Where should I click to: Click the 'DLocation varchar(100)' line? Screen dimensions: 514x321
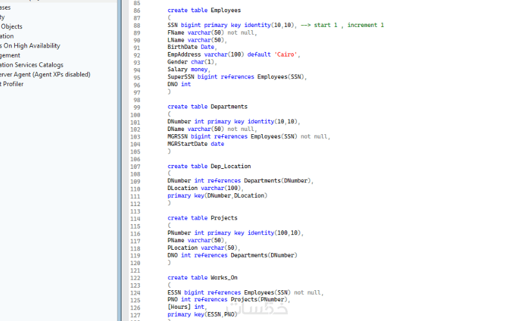click(206, 188)
